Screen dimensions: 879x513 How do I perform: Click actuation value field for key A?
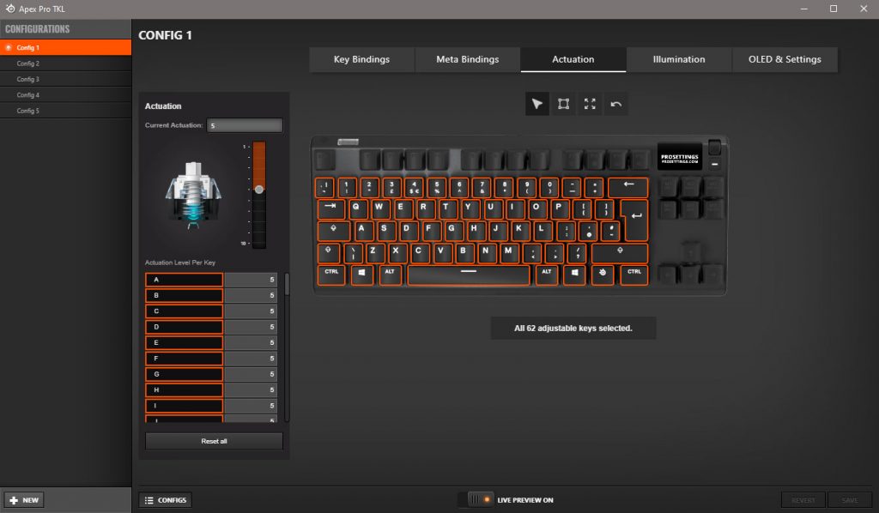point(252,280)
